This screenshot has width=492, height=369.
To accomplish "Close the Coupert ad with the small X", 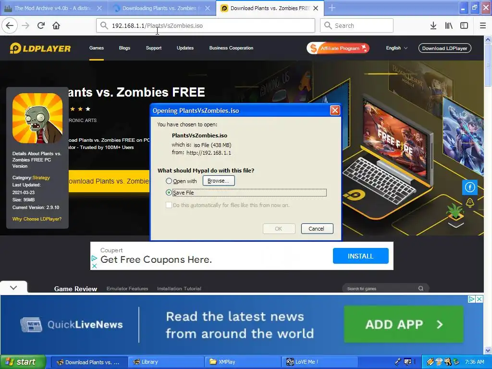I will click(x=94, y=266).
